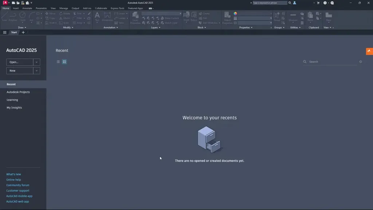Click the Quick Access Open folder icon
This screenshot has width=373, height=210.
tap(18, 3)
